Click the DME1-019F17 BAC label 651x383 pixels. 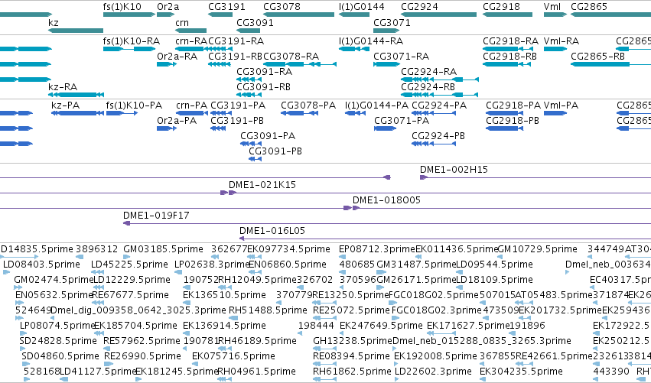coord(156,216)
